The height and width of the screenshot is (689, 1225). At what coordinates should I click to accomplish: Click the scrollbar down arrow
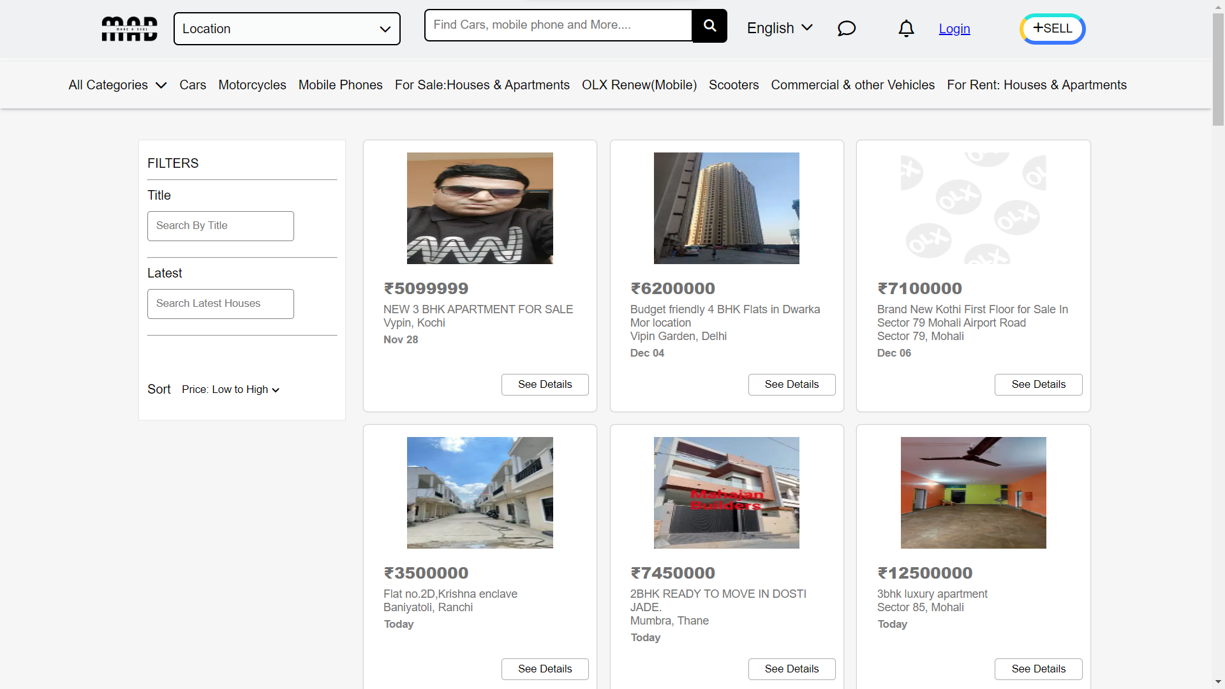[x=1218, y=681]
